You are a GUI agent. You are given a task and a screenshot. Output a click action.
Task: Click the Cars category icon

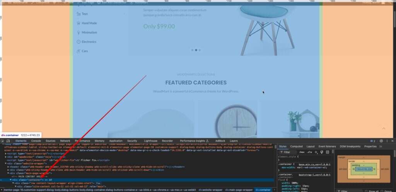point(78,51)
